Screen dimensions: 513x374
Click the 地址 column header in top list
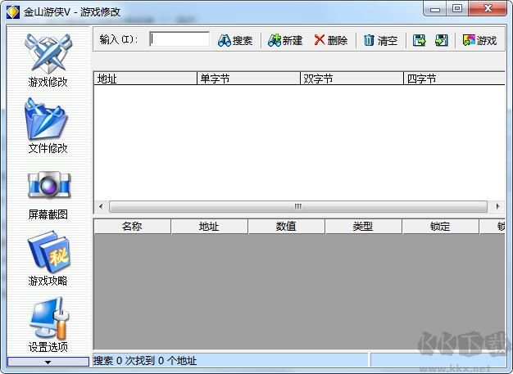145,79
